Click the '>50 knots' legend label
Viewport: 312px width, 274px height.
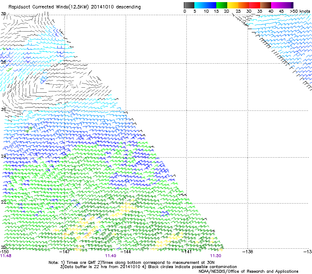tap(300, 11)
